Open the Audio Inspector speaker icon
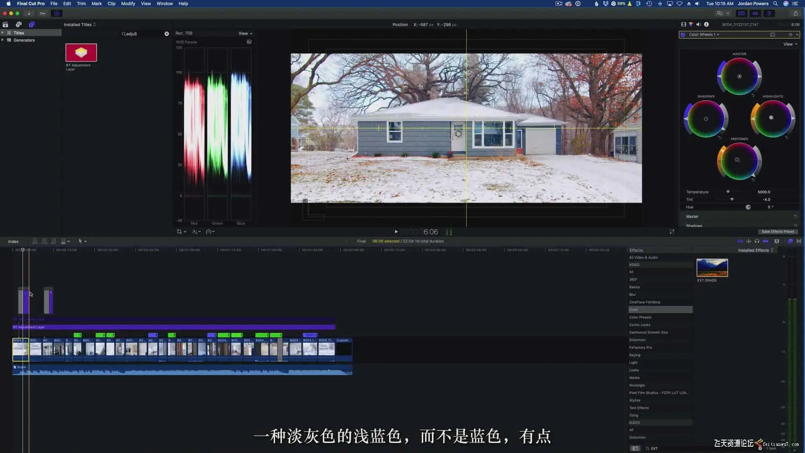This screenshot has height=453, width=805. (x=699, y=24)
